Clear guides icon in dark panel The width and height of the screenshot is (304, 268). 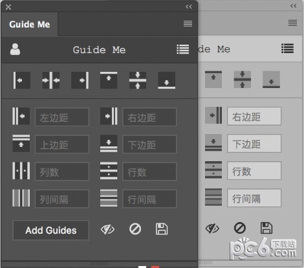(x=135, y=229)
